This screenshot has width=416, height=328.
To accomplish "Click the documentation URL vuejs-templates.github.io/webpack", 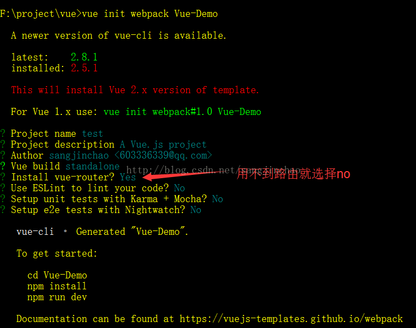I will (x=291, y=319).
